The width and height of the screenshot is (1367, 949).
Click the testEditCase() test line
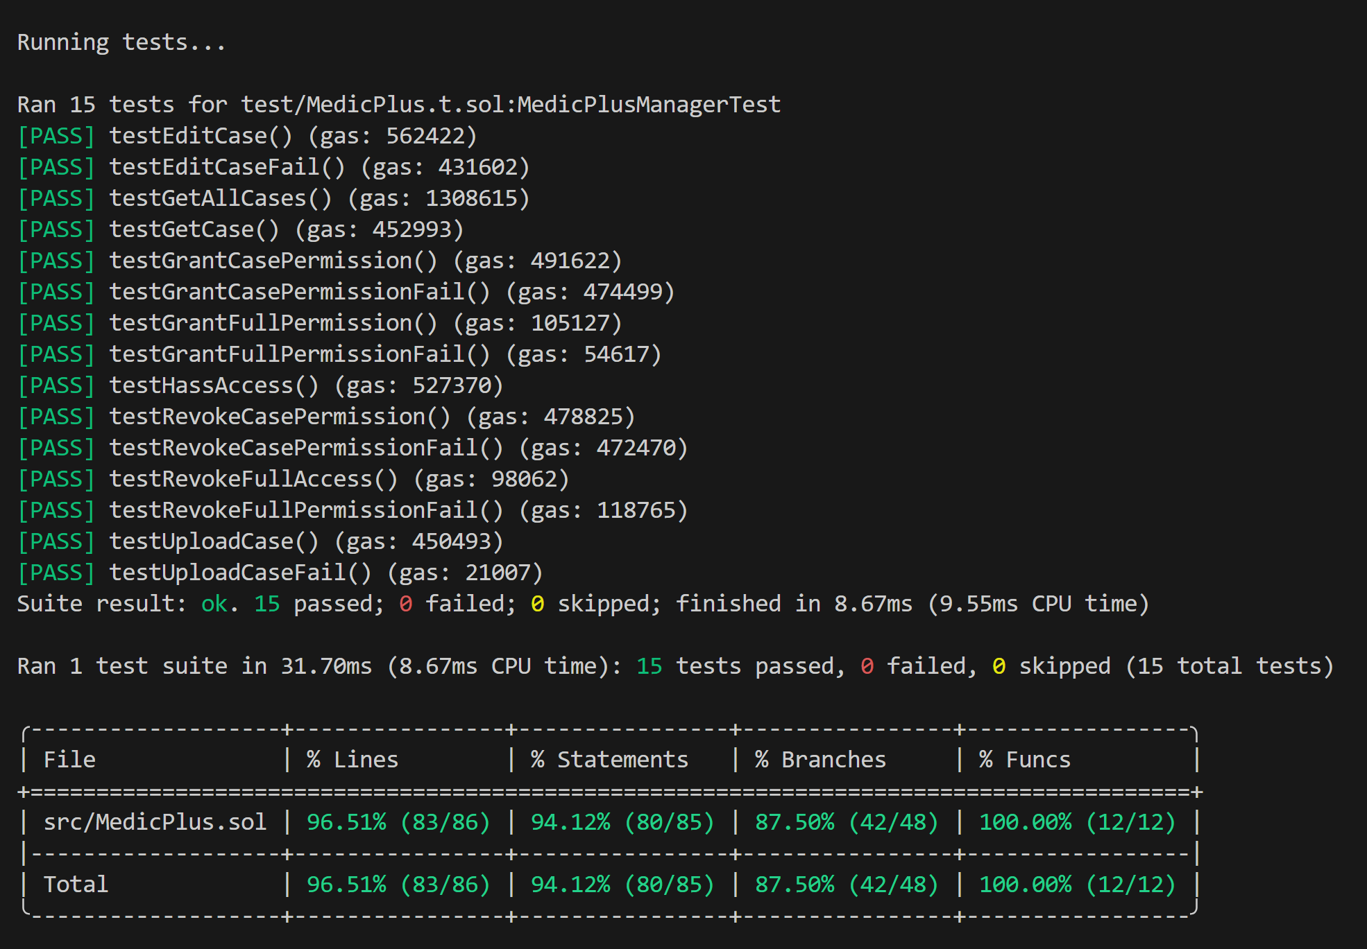[201, 136]
